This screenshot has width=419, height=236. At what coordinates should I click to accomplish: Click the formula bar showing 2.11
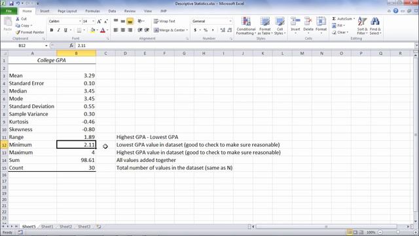pyautogui.click(x=244, y=46)
